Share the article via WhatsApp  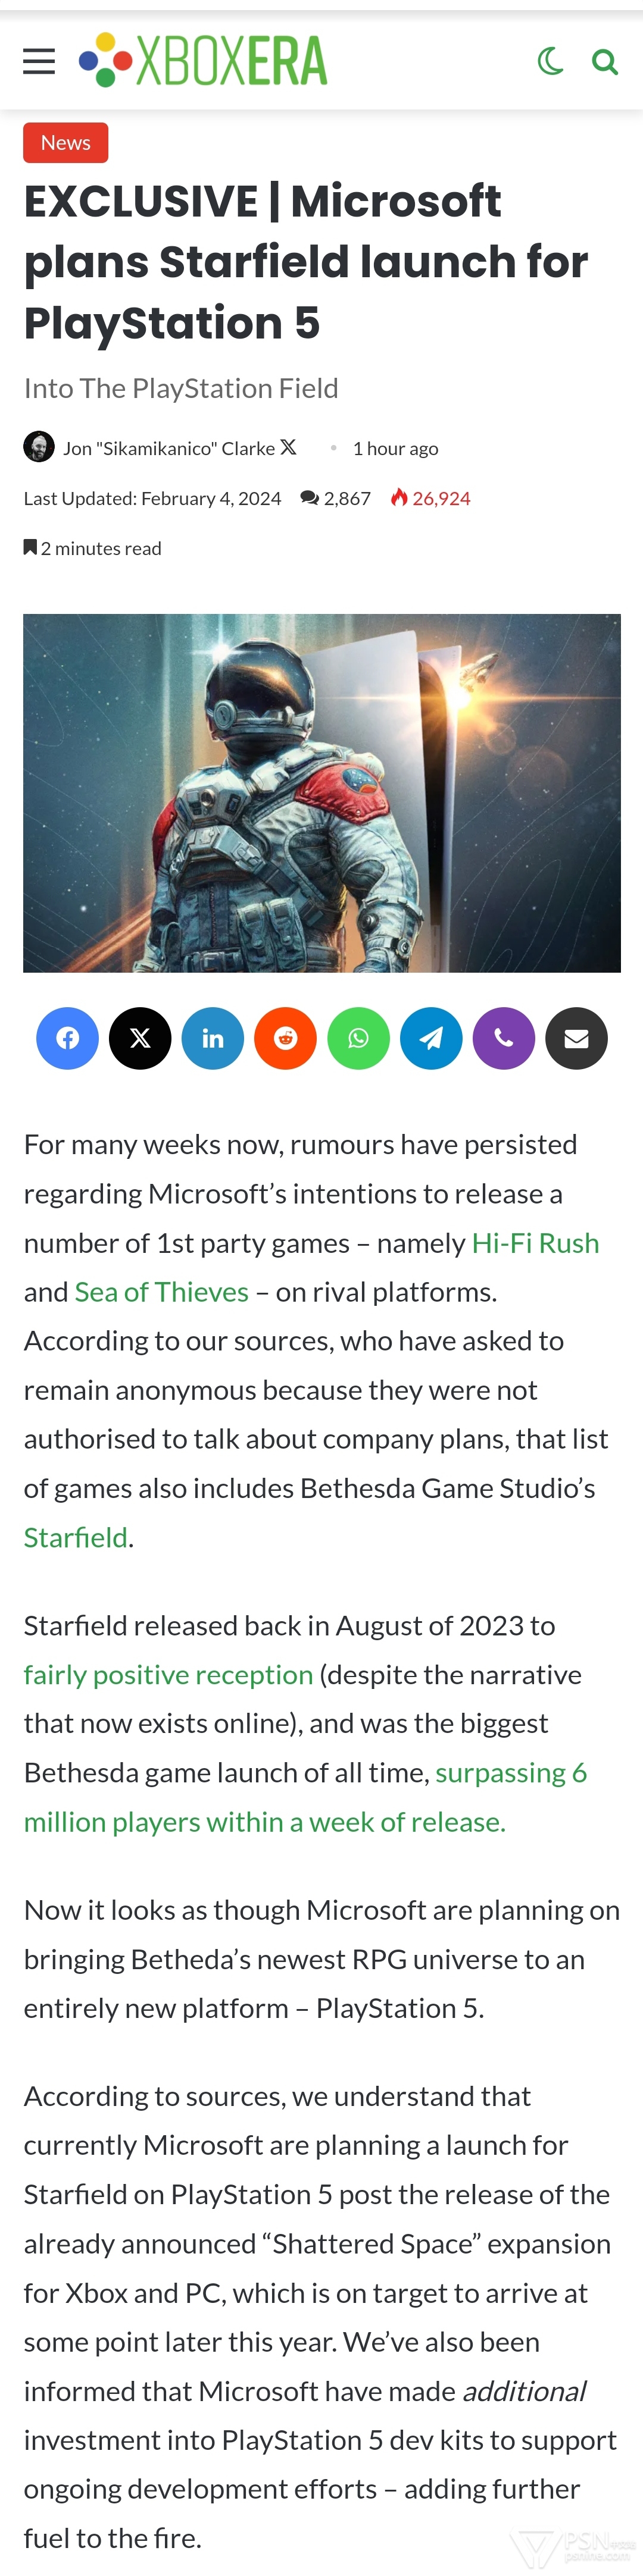[358, 1038]
